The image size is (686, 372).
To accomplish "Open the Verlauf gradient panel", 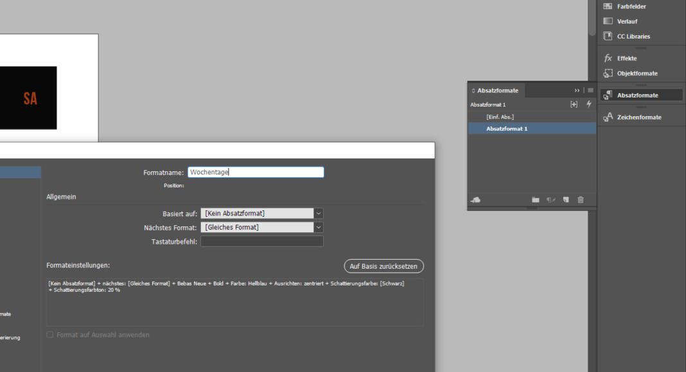I will (608, 21).
